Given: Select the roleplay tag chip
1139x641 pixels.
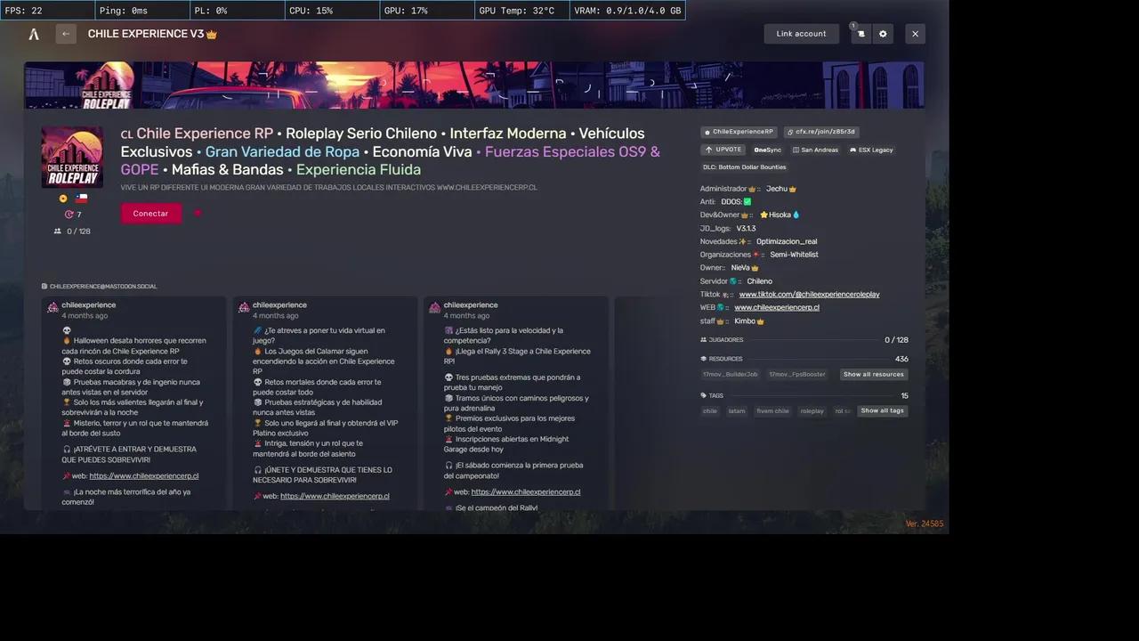Looking at the screenshot, I should [x=812, y=410].
